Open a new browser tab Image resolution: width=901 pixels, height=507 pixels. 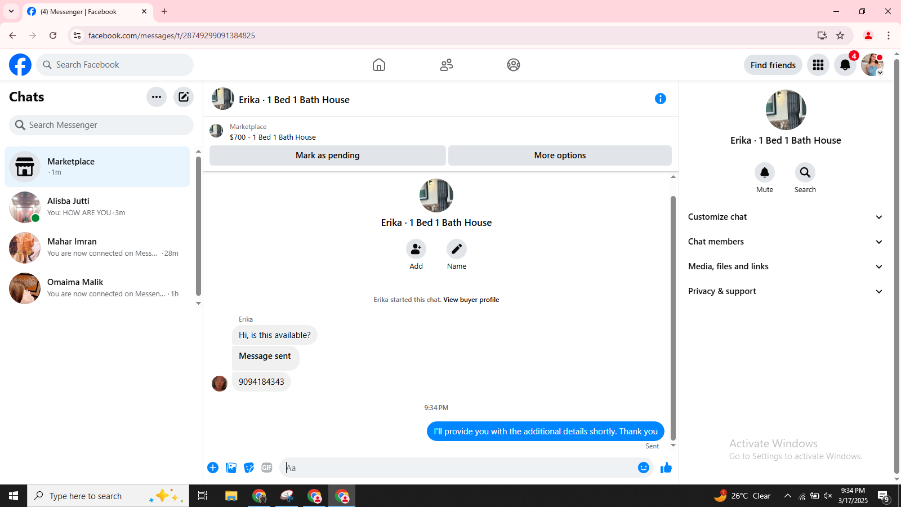point(164,11)
